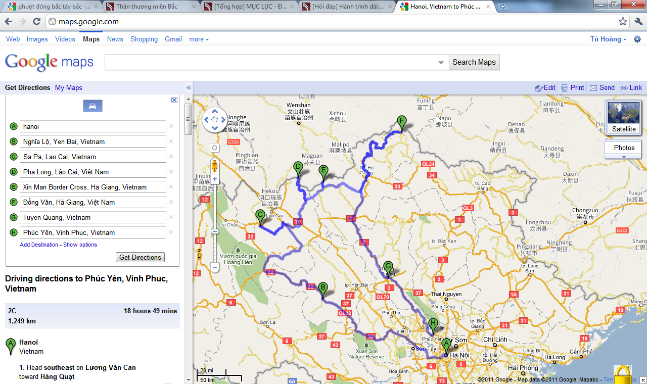Collapse the left panel with double chevron
This screenshot has width=647, height=384.
click(x=189, y=87)
